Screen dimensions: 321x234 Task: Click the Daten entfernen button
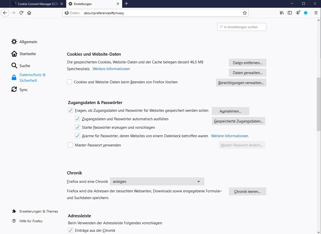tap(247, 63)
